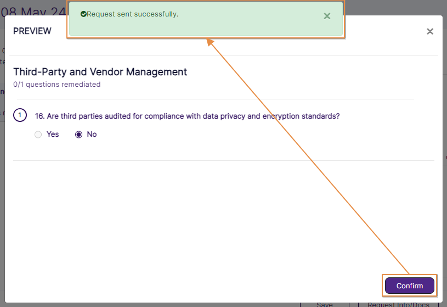
Task: Click the green checkmark success icon
Action: 83,14
